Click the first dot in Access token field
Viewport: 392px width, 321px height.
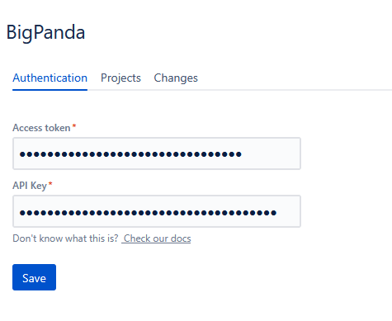click(x=22, y=154)
